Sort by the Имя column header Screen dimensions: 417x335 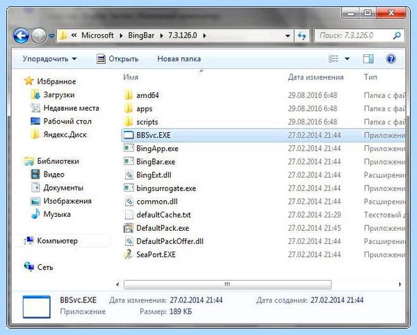coord(131,77)
